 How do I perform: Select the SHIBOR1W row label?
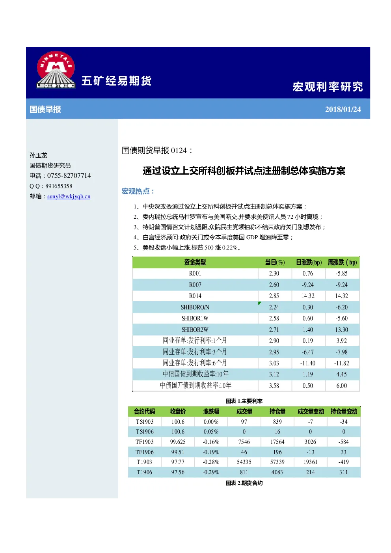click(195, 318)
